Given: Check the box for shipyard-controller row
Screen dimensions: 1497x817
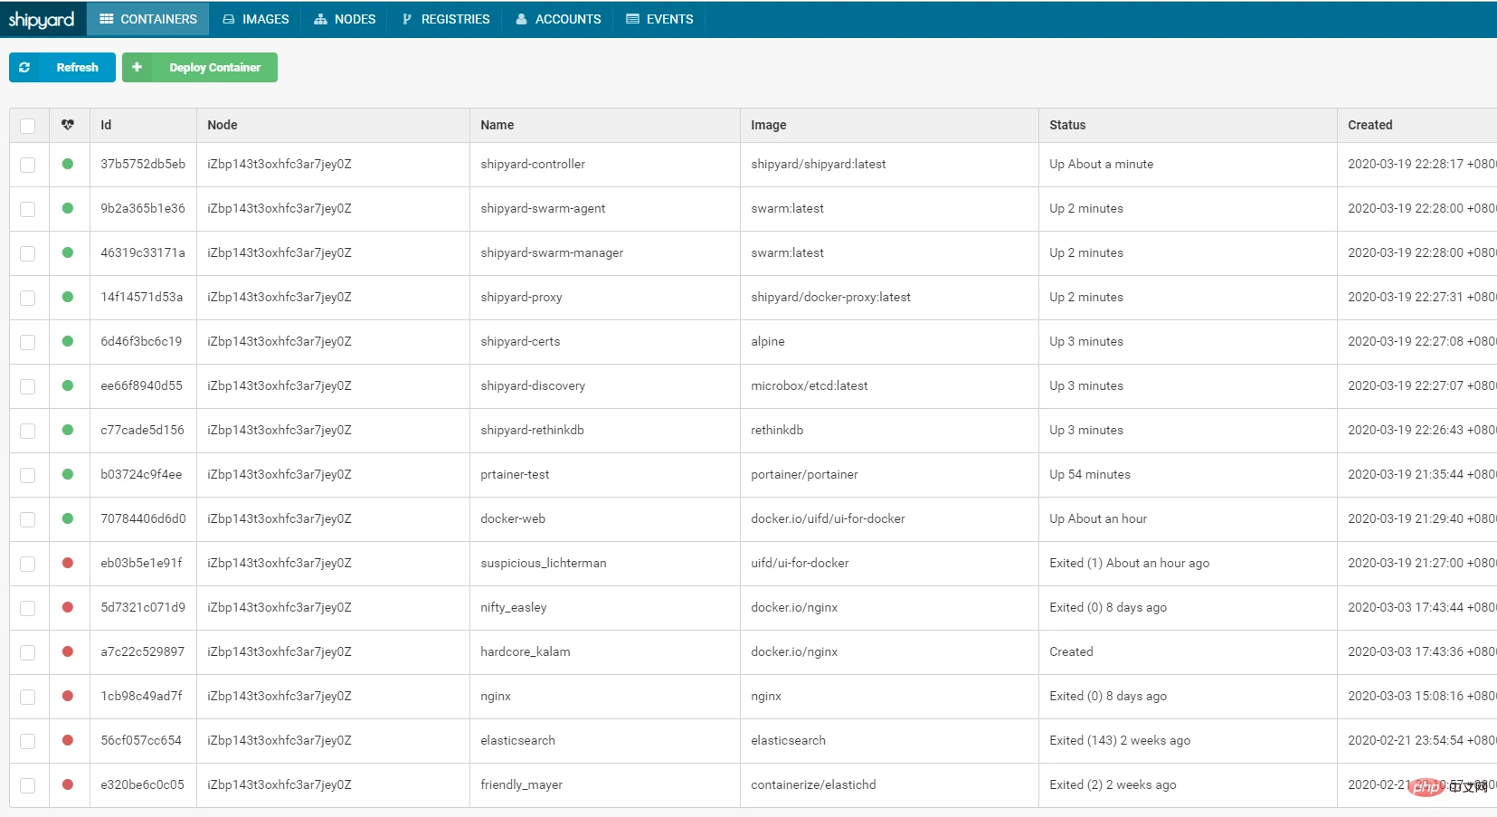Looking at the screenshot, I should point(28,165).
